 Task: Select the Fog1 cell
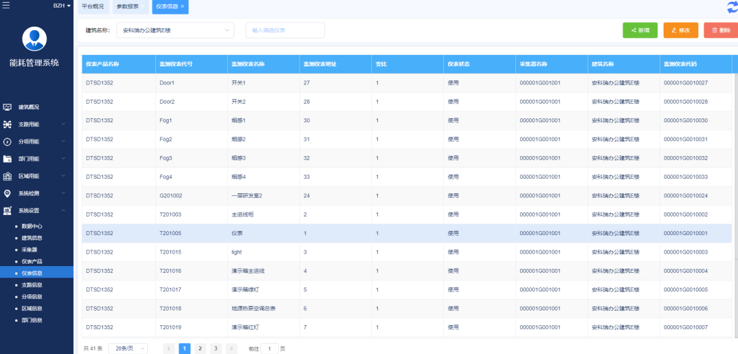click(192, 120)
